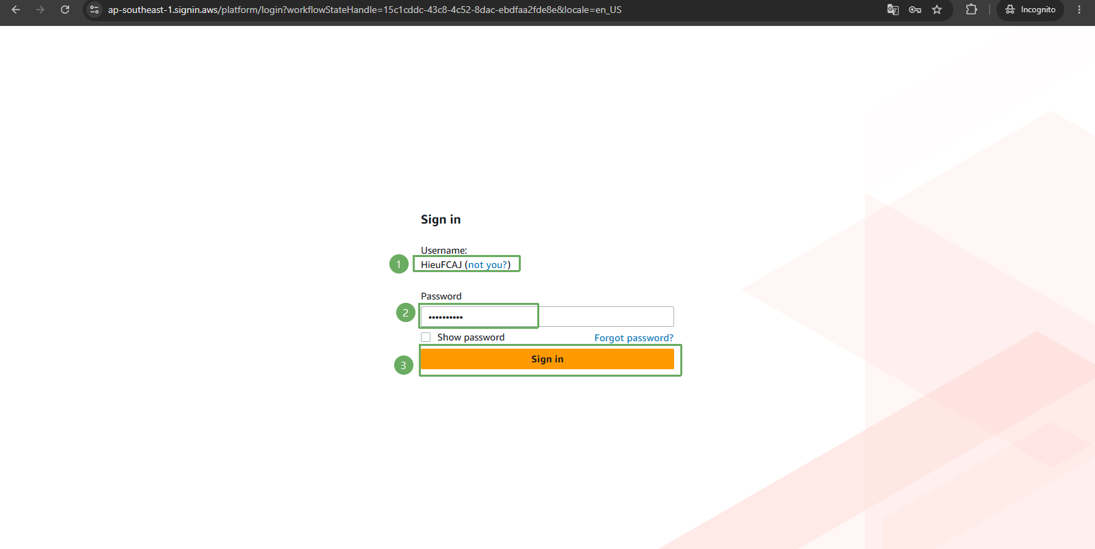Screen dimensions: 1095x549
Task: Bookmark this page with the star
Action: tap(937, 10)
